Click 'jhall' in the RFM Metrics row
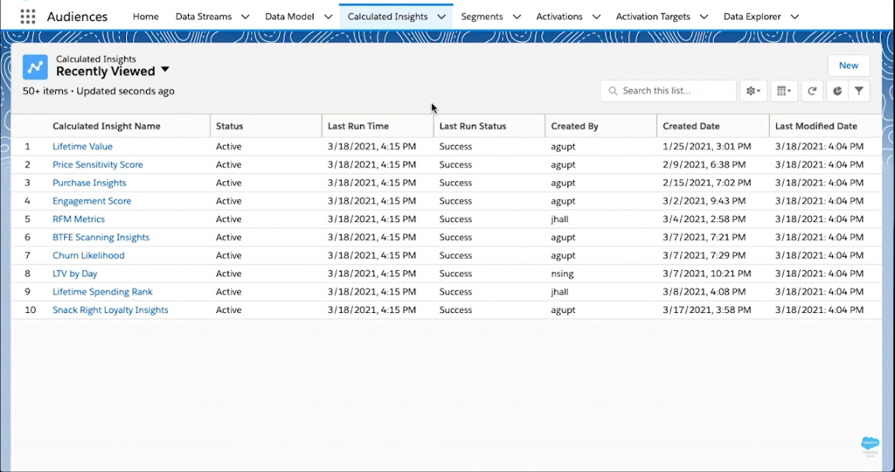Viewport: 895px width, 472px height. point(560,219)
